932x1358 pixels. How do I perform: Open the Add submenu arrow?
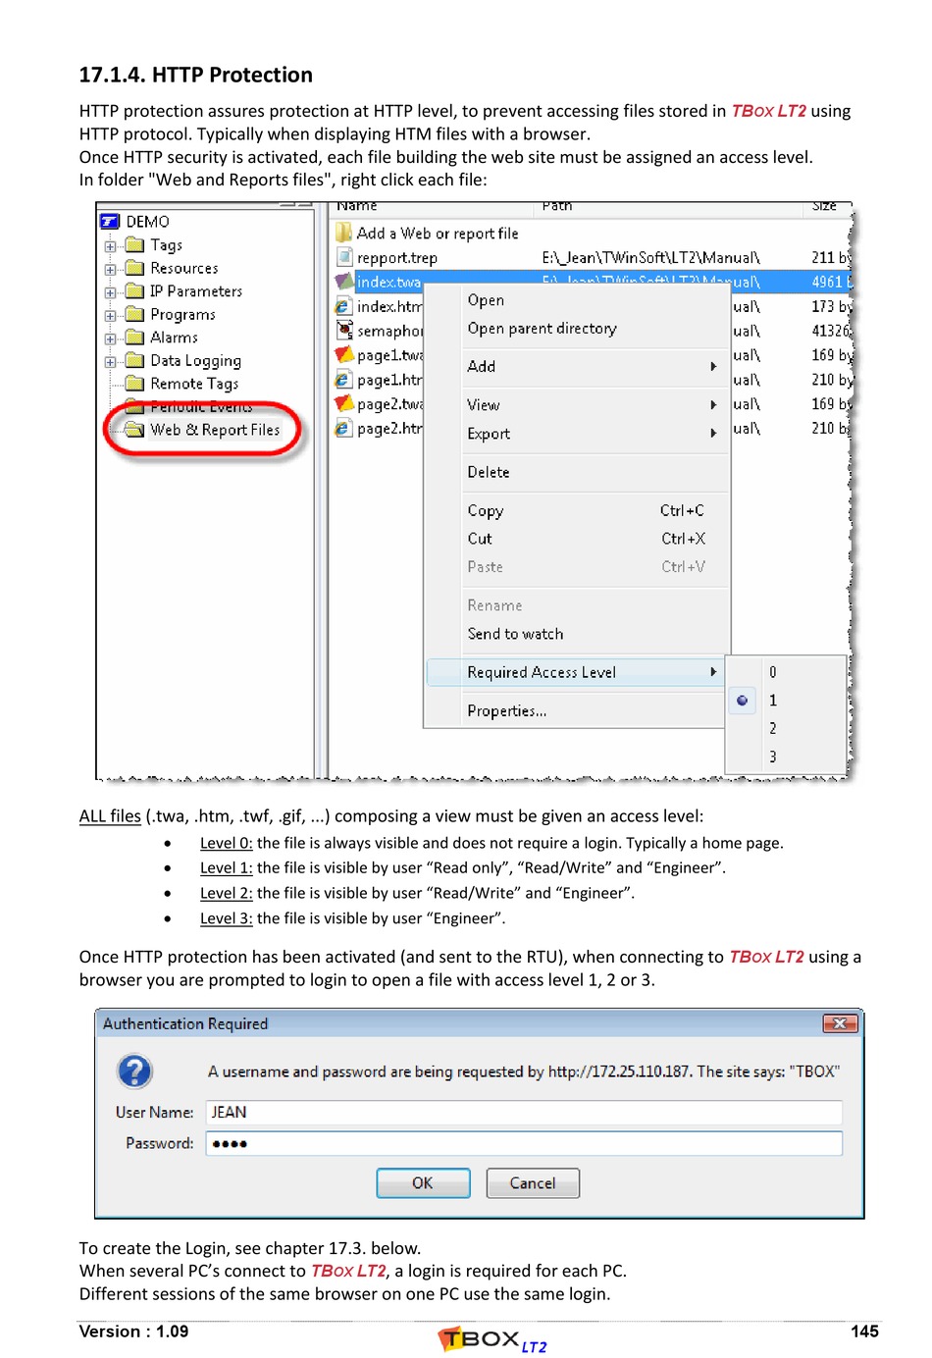tap(713, 366)
